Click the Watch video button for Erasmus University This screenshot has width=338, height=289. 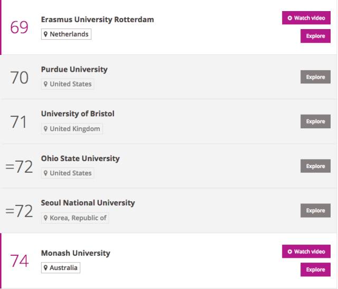[306, 18]
